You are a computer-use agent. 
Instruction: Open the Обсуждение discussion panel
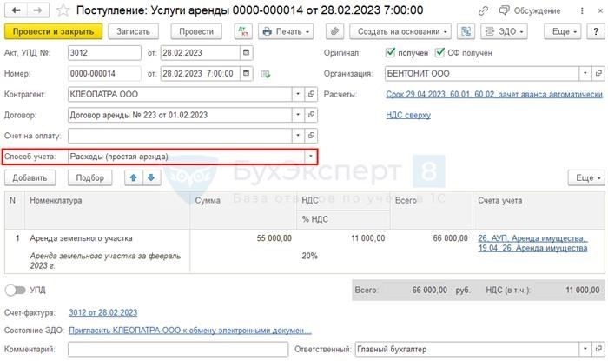coord(530,10)
